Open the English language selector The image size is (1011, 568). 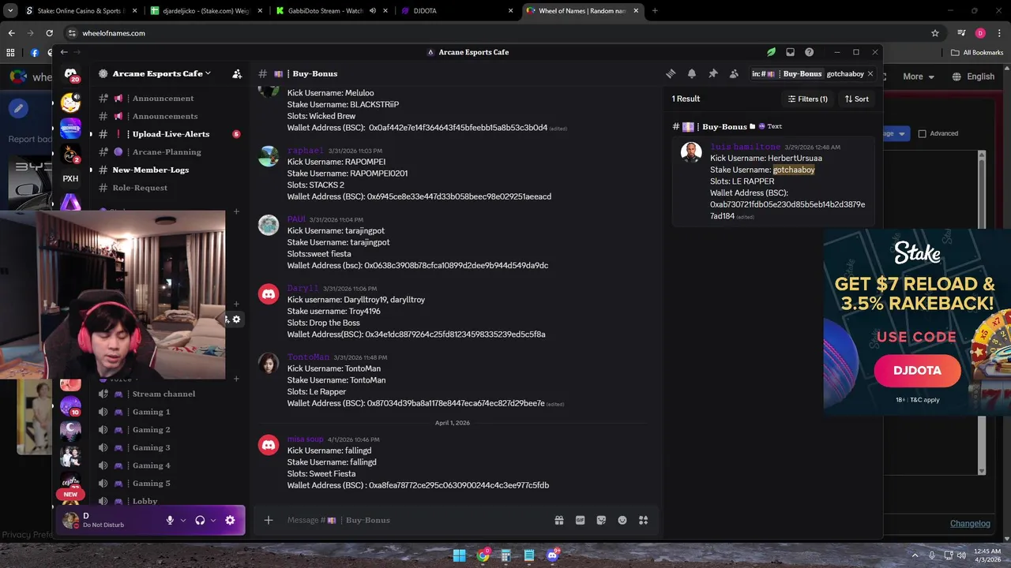(973, 77)
